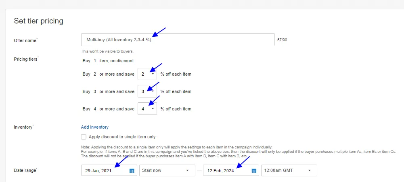Tick Apply discount to single item only
Screen dimensions: 404x182
(84, 137)
